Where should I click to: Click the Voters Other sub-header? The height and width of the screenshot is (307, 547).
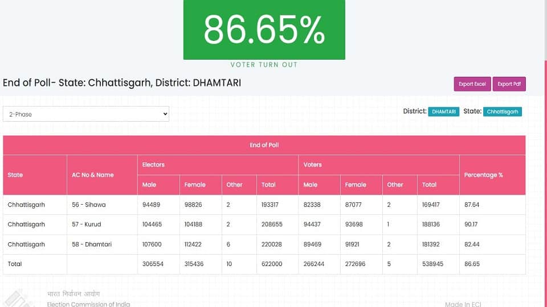click(x=400, y=185)
